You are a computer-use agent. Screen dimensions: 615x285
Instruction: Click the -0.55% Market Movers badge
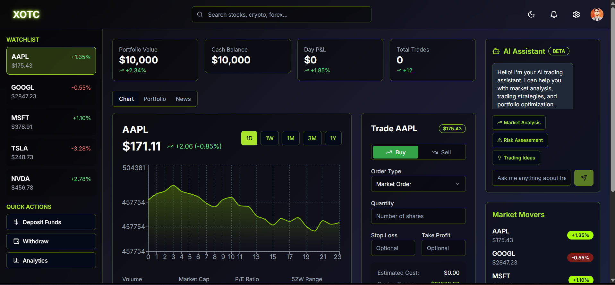coord(580,257)
